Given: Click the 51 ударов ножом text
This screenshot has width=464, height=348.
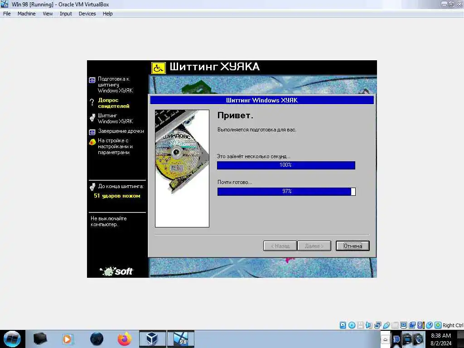Looking at the screenshot, I should [x=117, y=196].
